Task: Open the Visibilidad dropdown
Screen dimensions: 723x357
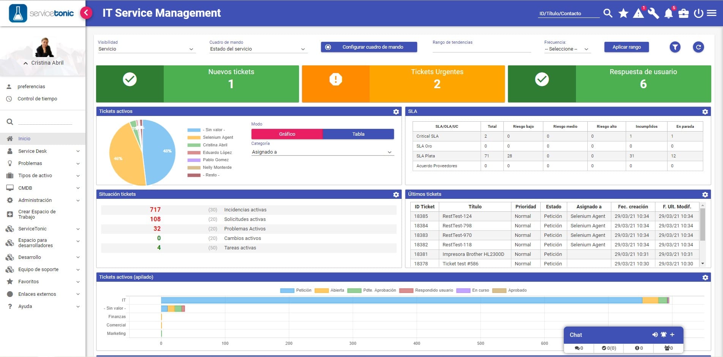Action: pyautogui.click(x=146, y=49)
